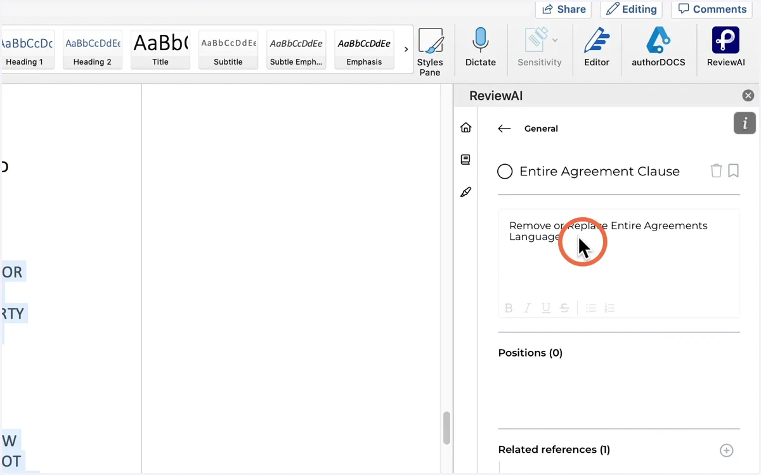Open the Editing mode menu
This screenshot has height=475, width=761.
click(x=631, y=9)
